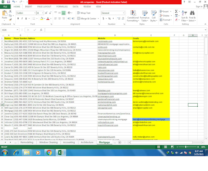The image size is (208, 171).
Task: Open the Calibri font name dropdown
Action: [35, 13]
